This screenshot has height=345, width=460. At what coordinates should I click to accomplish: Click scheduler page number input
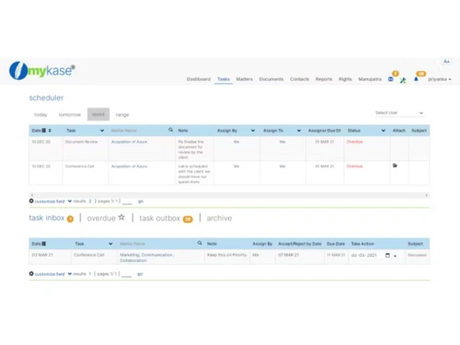coord(127,201)
